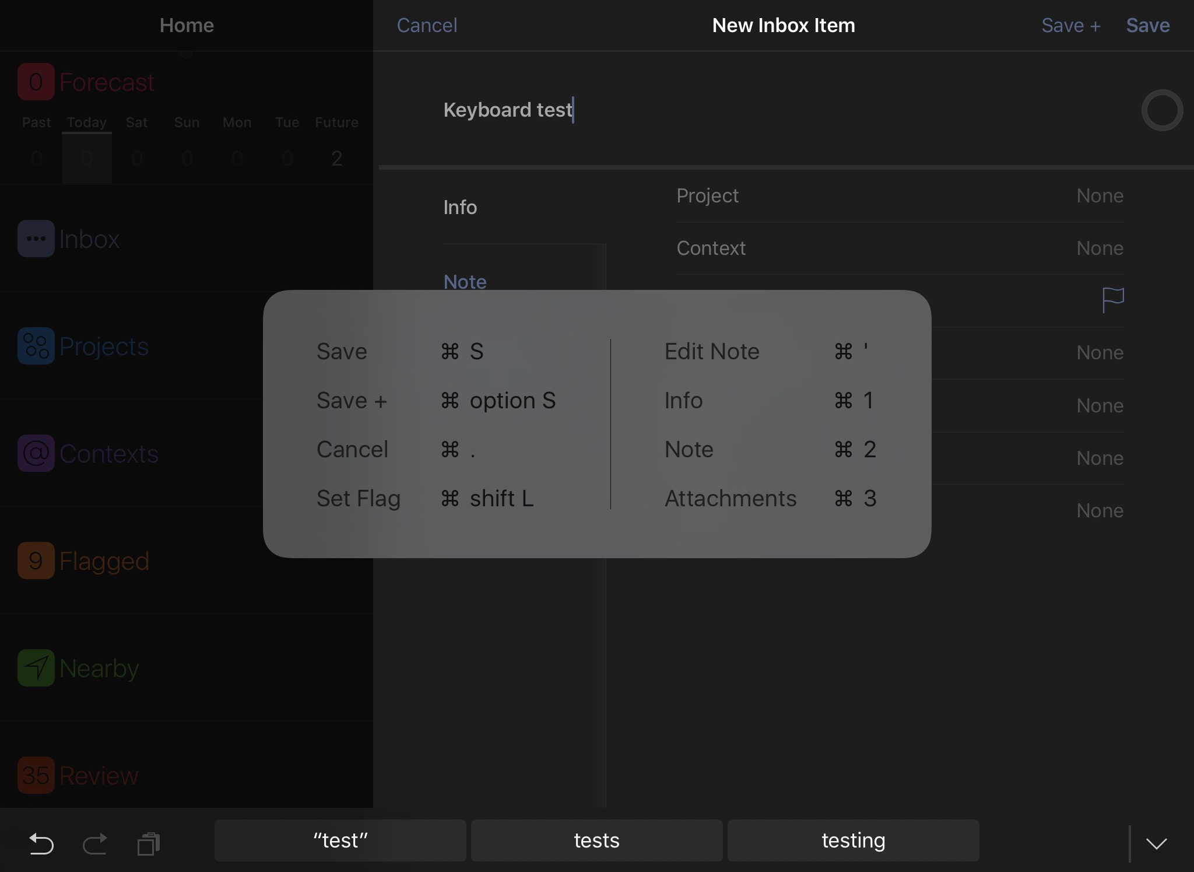The image size is (1194, 872).
Task: Open the Forecast perspective icon
Action: (x=36, y=82)
